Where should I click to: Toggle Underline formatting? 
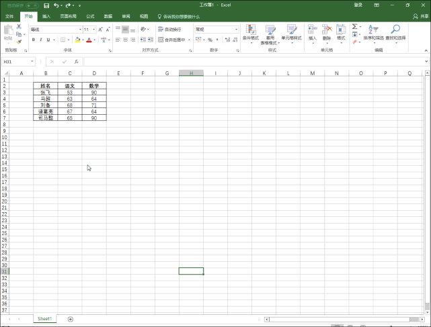point(48,40)
